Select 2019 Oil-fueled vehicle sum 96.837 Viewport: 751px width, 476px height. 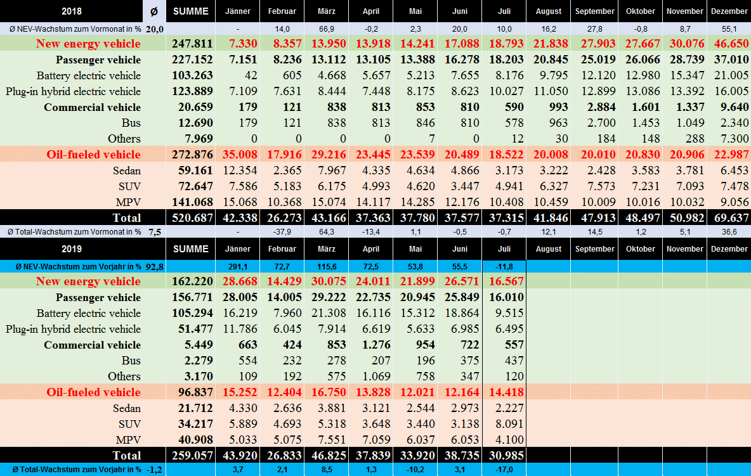coord(195,392)
